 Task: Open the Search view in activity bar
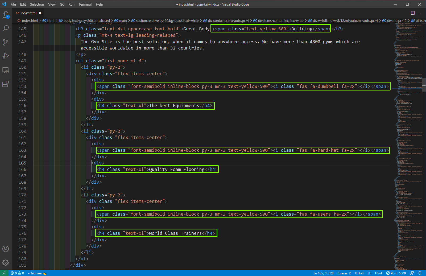click(x=6, y=28)
